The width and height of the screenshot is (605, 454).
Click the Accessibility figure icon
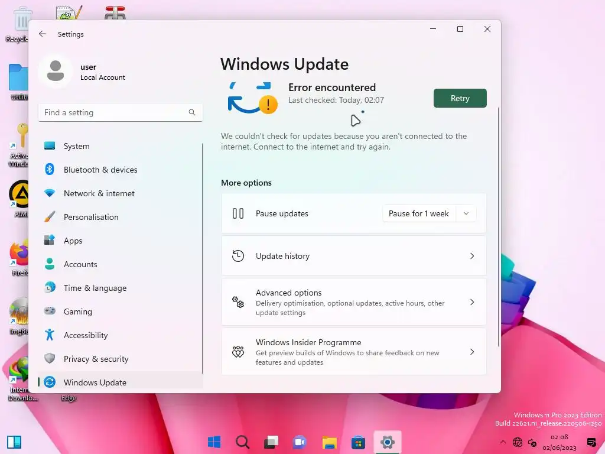click(x=50, y=335)
